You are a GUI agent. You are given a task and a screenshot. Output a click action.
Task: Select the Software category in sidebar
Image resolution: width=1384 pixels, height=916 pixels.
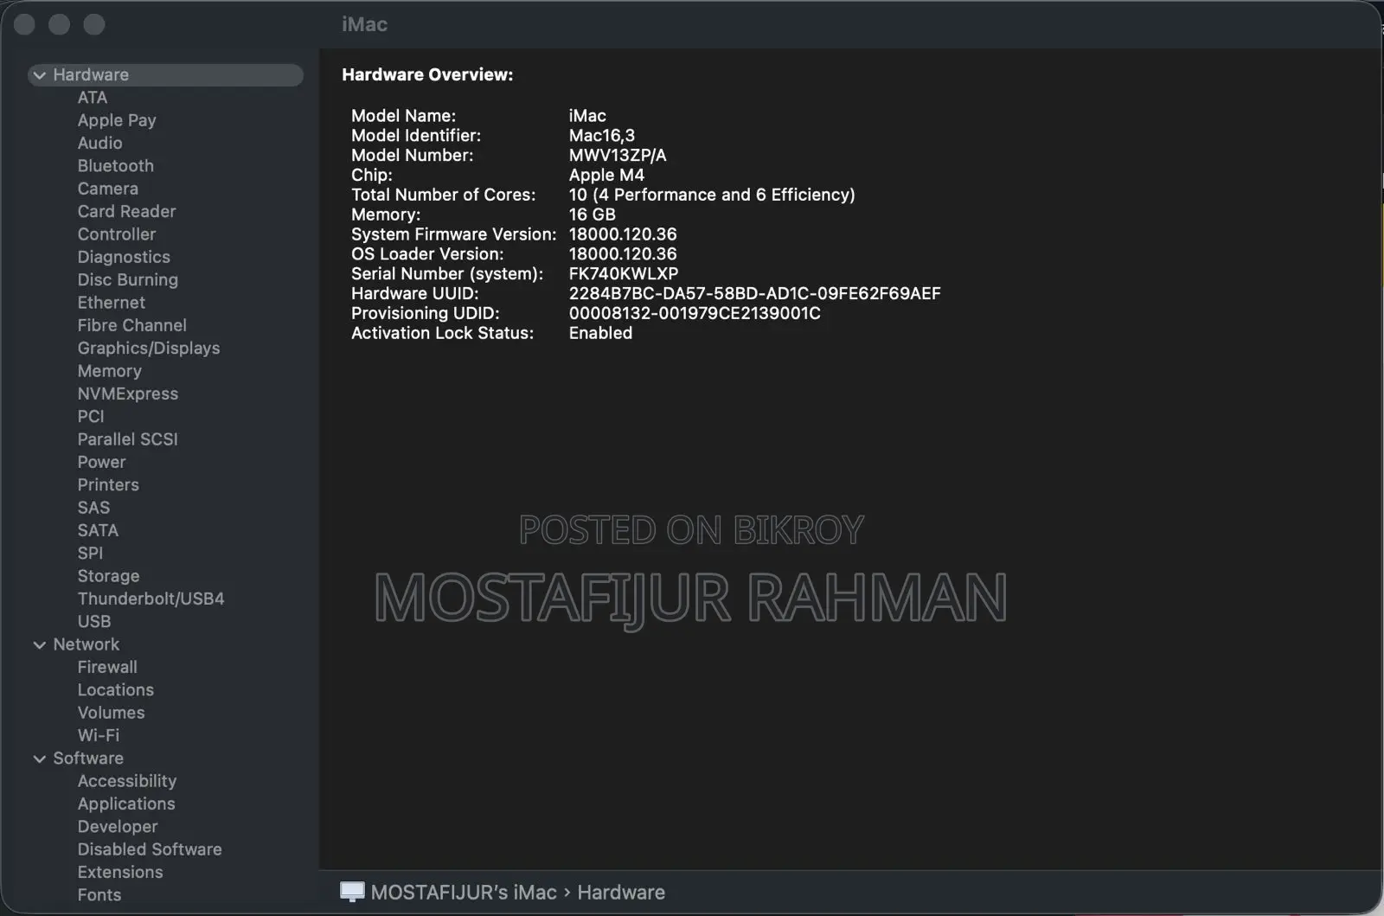point(88,759)
